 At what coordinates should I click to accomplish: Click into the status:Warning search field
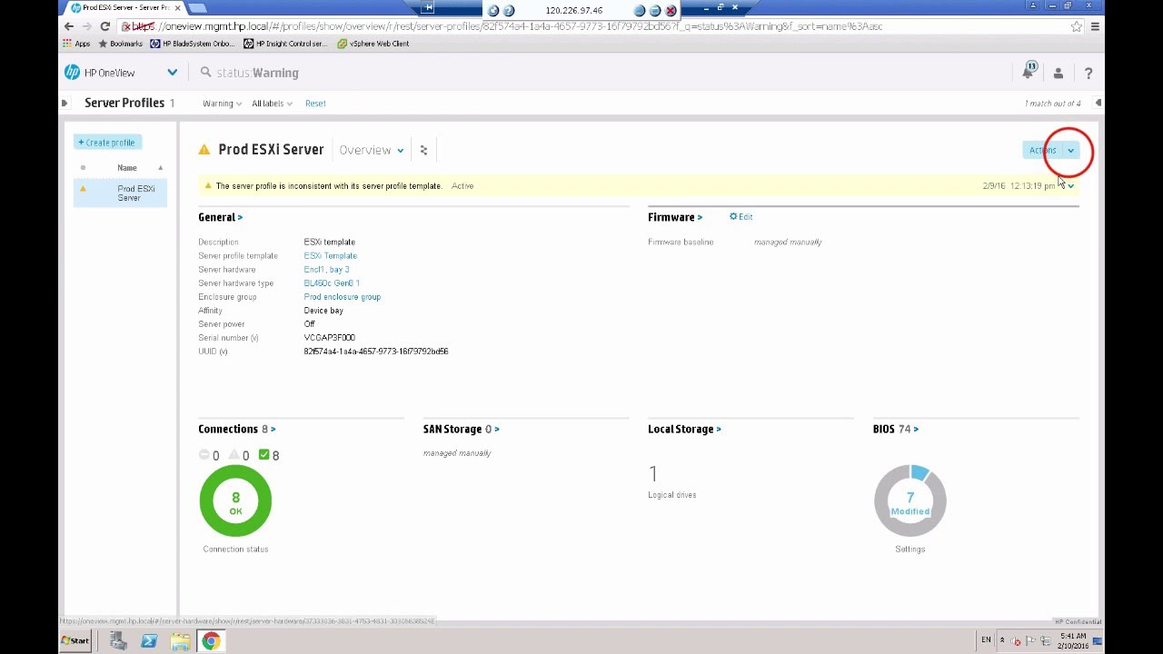257,73
